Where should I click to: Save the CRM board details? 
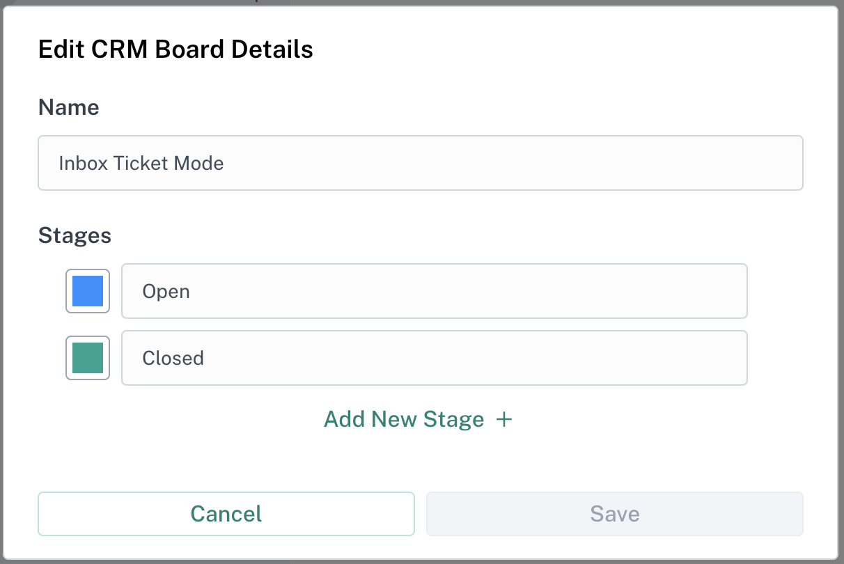point(614,514)
